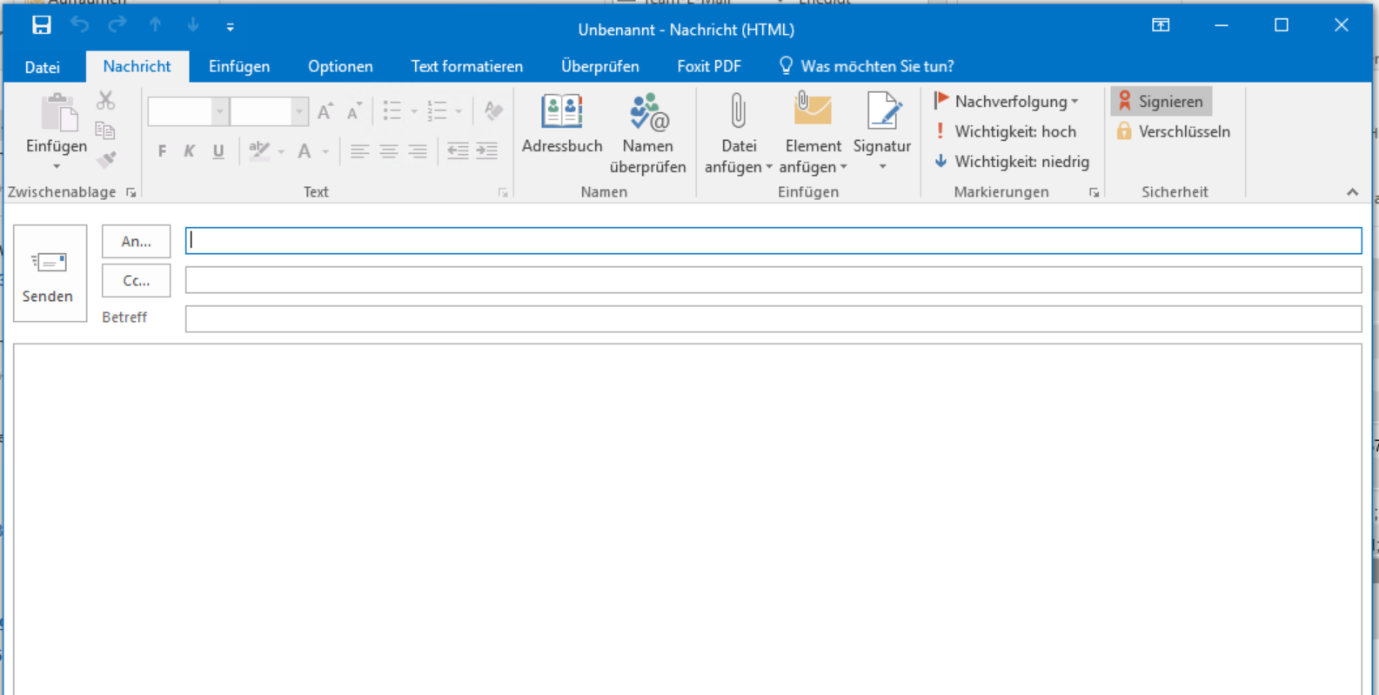Click into the Betreff subject field

[773, 319]
